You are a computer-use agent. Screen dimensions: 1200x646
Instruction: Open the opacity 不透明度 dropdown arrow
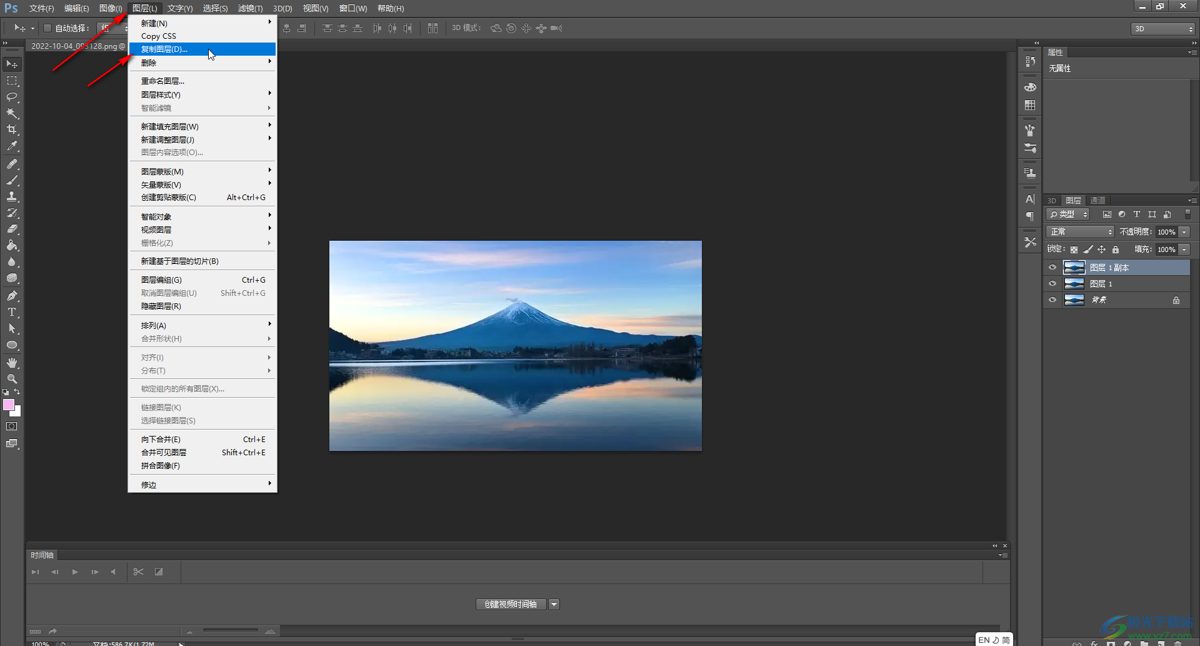[1184, 232]
